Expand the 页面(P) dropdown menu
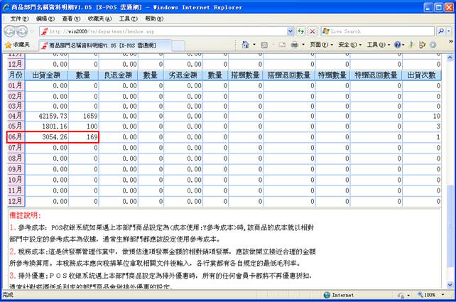This screenshot has width=456, height=302. (320, 45)
